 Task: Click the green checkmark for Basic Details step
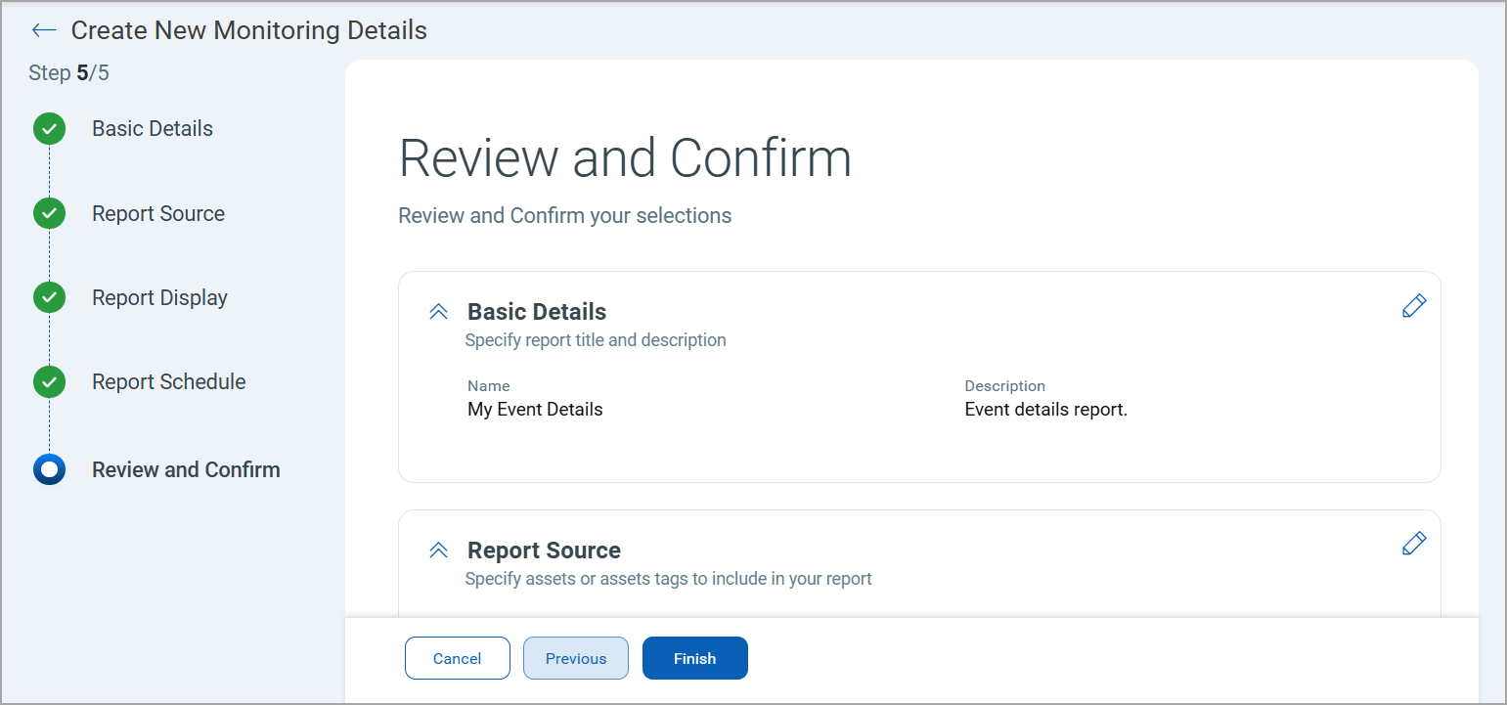point(49,129)
